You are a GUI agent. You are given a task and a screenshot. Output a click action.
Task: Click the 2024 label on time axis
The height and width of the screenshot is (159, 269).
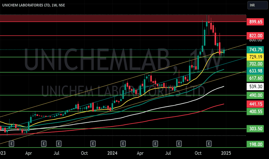pos(112,153)
